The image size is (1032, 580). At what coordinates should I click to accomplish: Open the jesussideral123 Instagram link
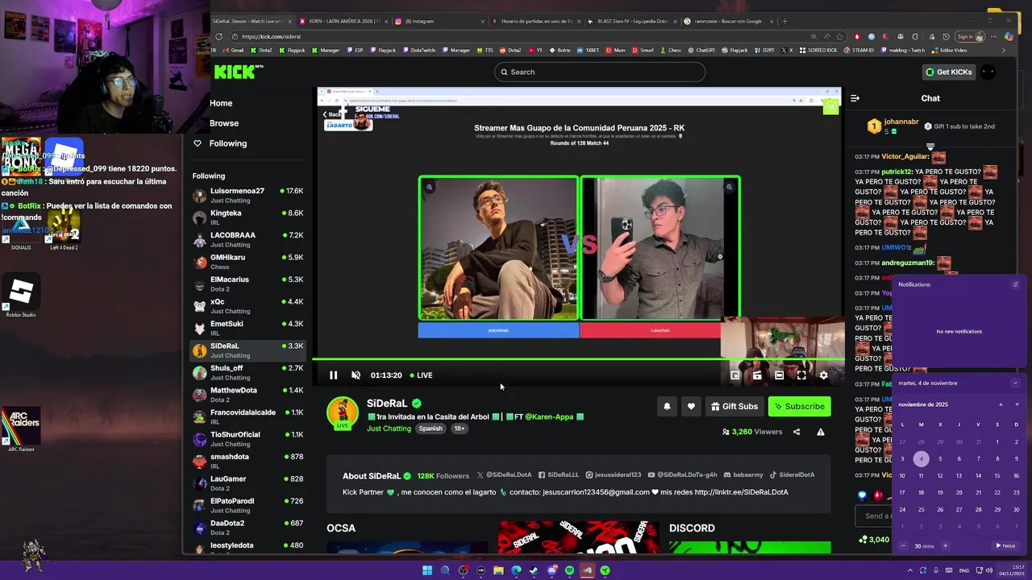[614, 475]
